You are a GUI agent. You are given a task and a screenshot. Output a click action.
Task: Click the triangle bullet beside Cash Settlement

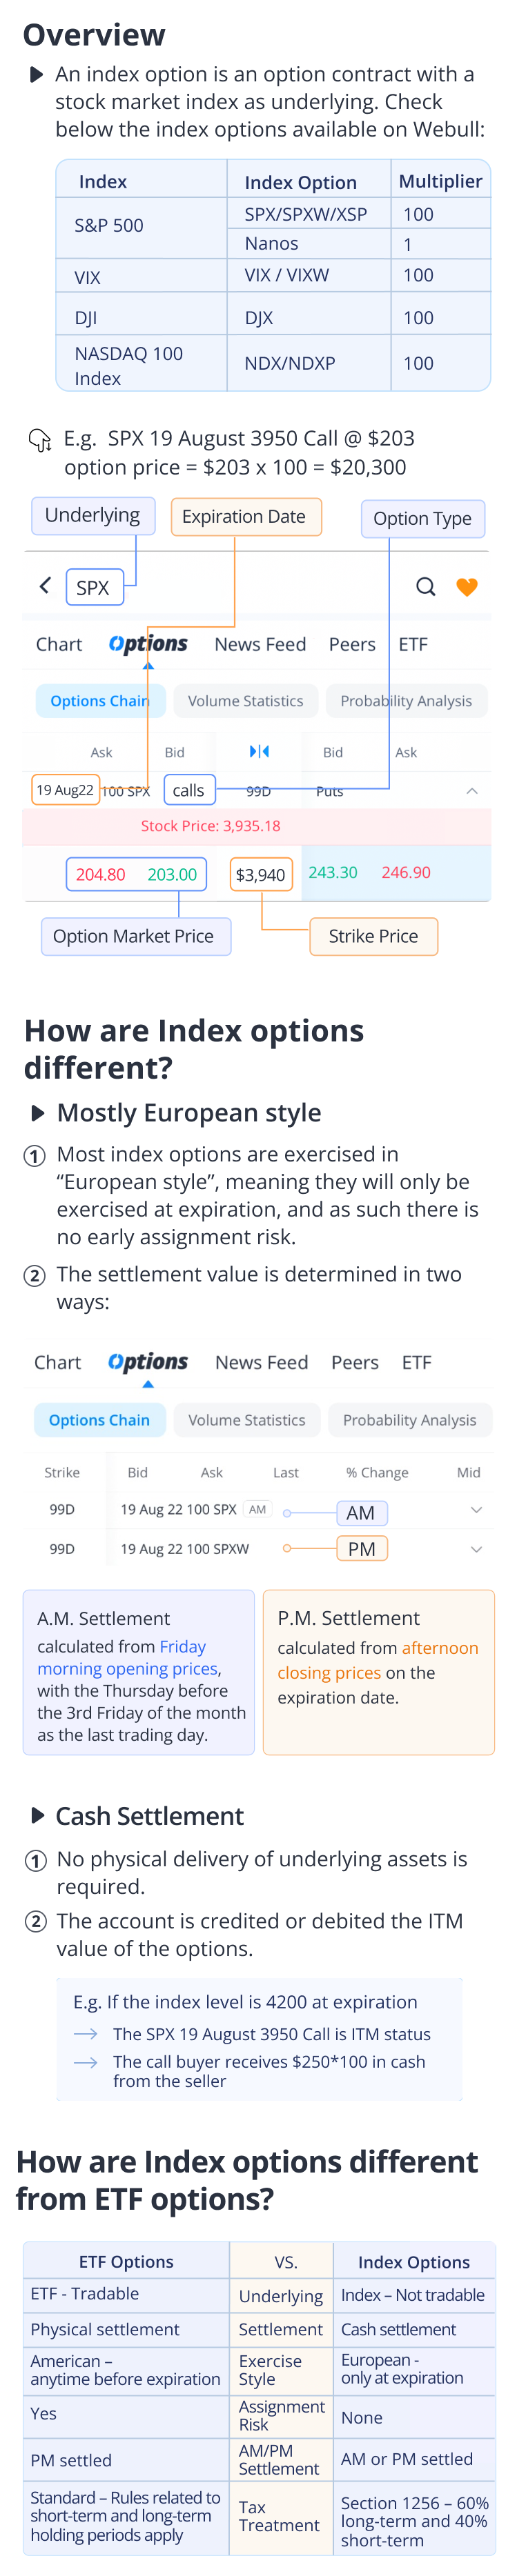click(37, 1815)
